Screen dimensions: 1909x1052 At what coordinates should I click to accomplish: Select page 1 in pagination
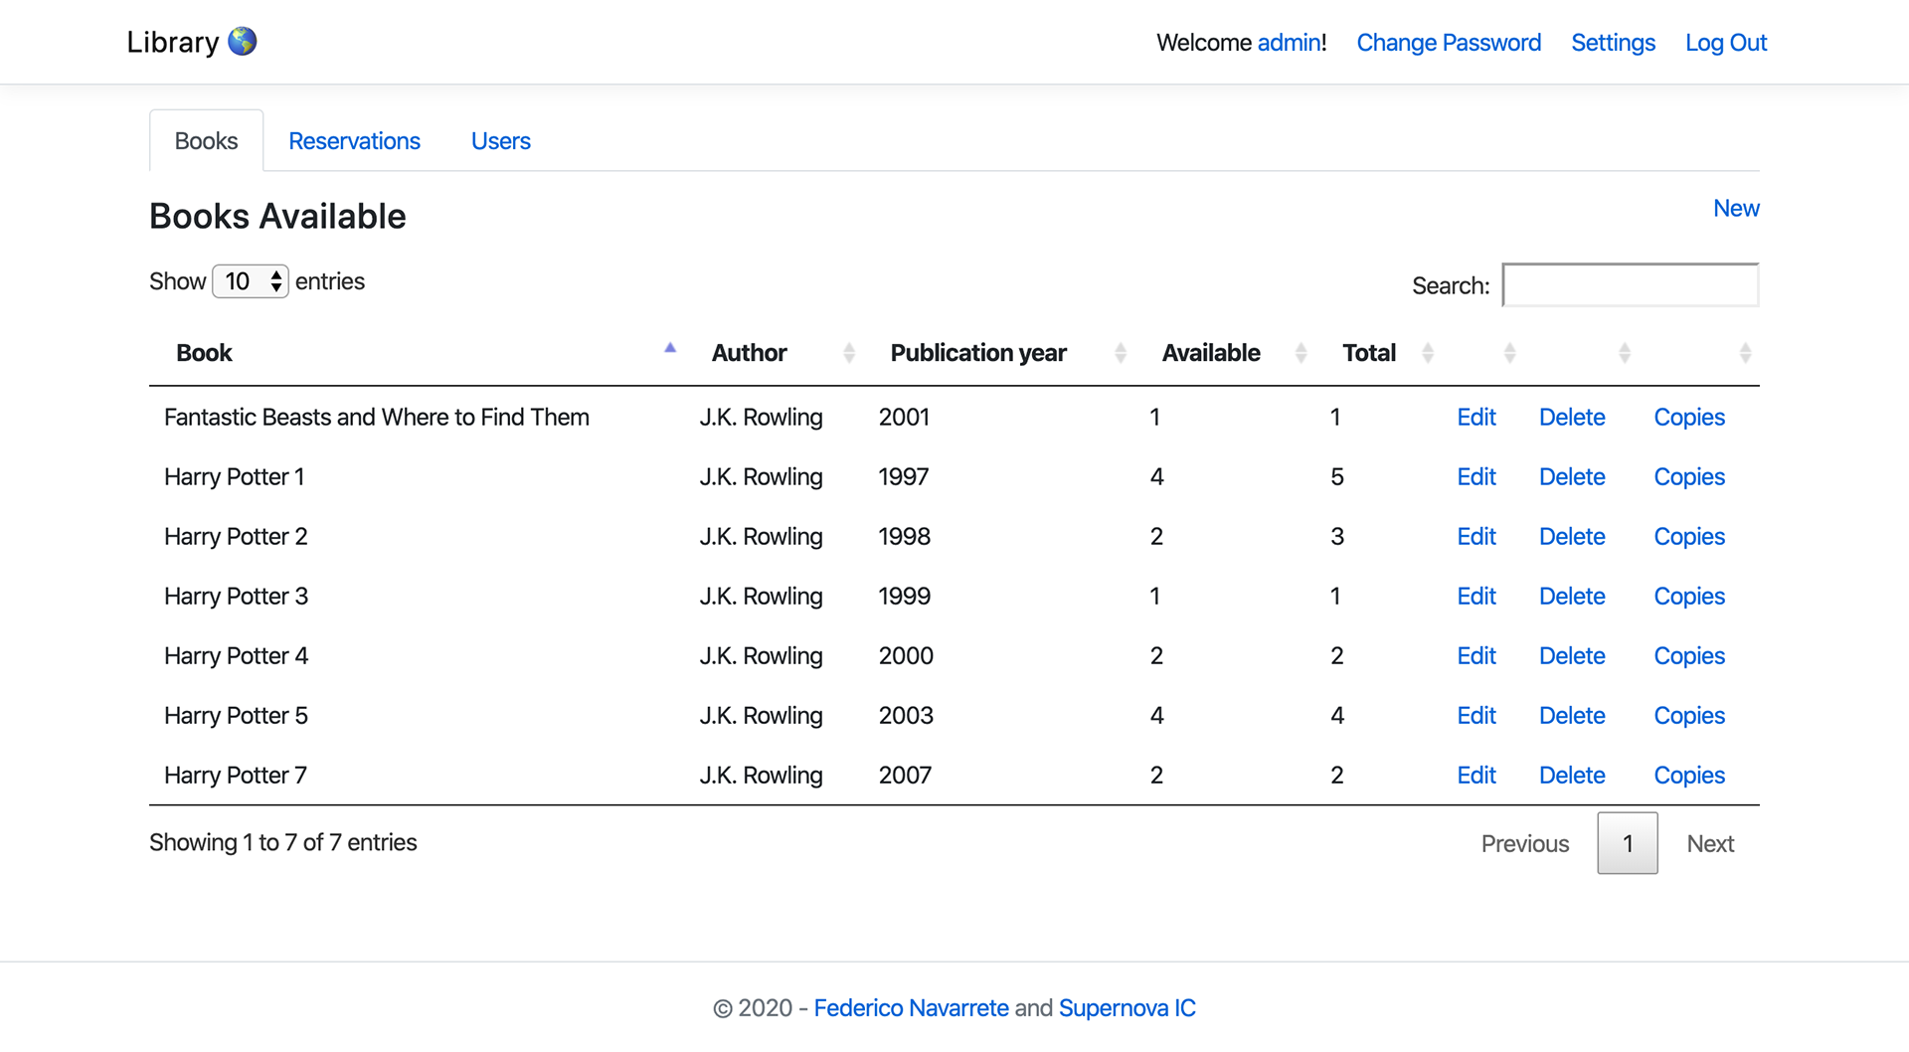pos(1628,843)
